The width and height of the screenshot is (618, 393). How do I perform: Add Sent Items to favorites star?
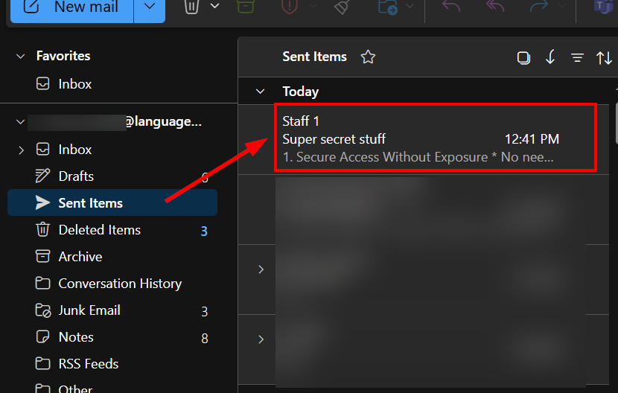point(367,57)
